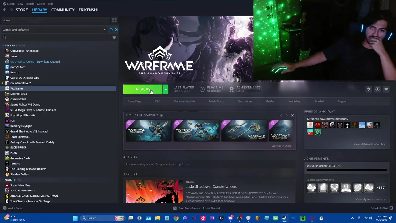Click View My Achievements

point(370,199)
